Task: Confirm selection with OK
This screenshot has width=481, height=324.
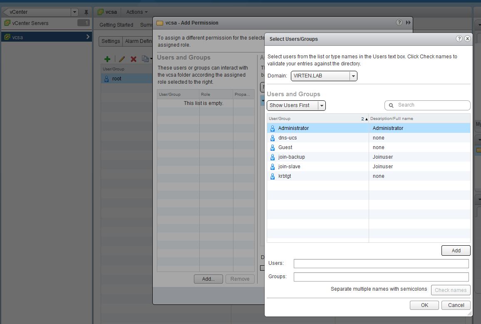Action: click(424, 305)
